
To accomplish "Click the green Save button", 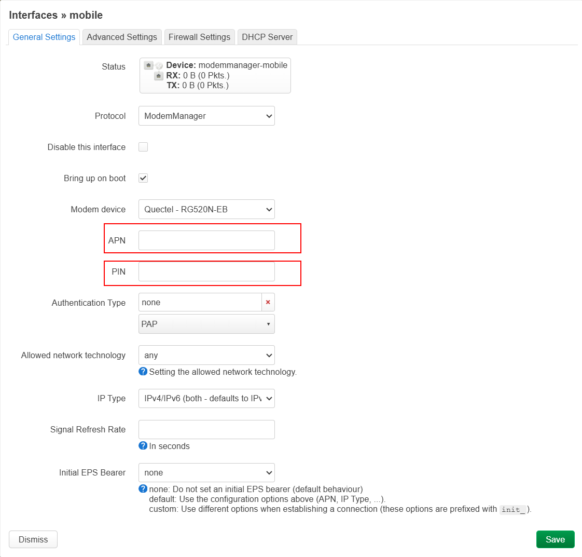I will (x=555, y=539).
